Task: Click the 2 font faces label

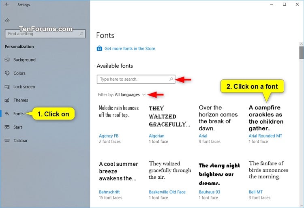Action: (x=110, y=142)
